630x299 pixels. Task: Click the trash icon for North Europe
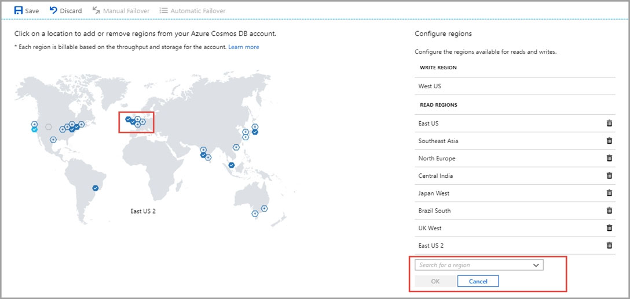tap(609, 158)
